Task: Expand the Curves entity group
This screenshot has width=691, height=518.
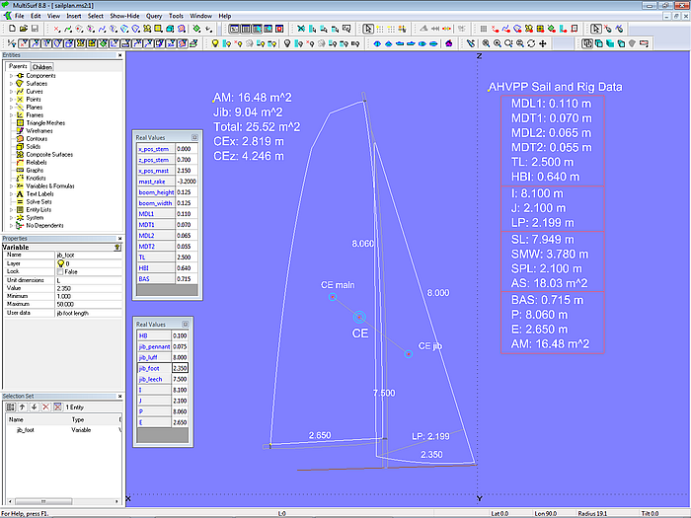Action: click(11, 92)
